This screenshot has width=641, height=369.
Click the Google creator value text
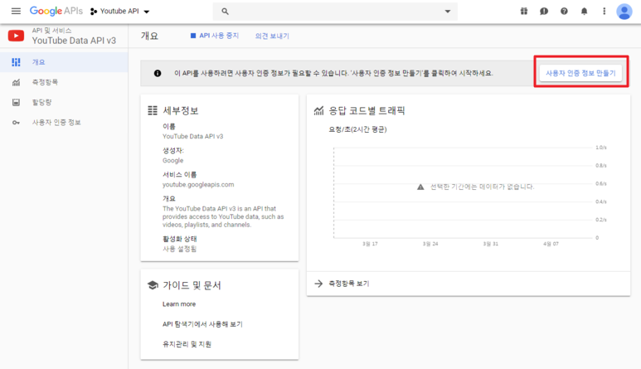(x=173, y=160)
